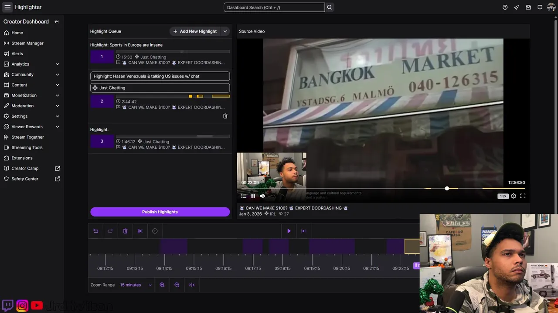Click the 09:19:15 timeline segment
The width and height of the screenshot is (558, 313).
coord(332,246)
